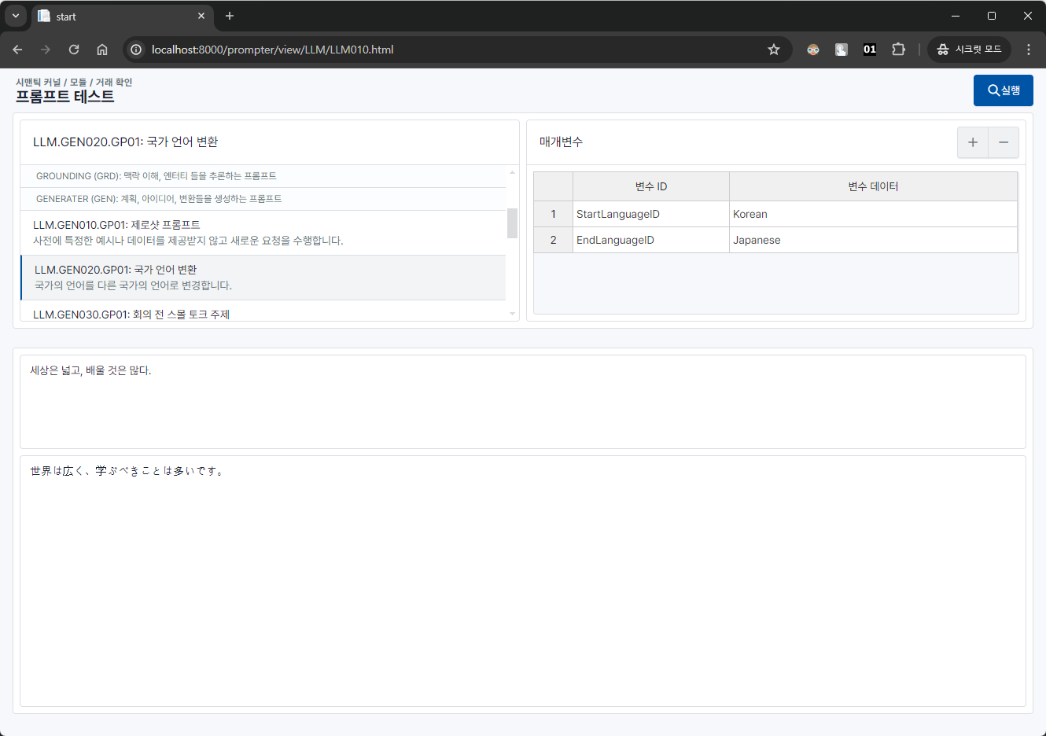Click the GENERATER (GEN) group header

point(263,199)
